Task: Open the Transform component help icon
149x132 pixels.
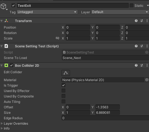Action: coord(136,21)
